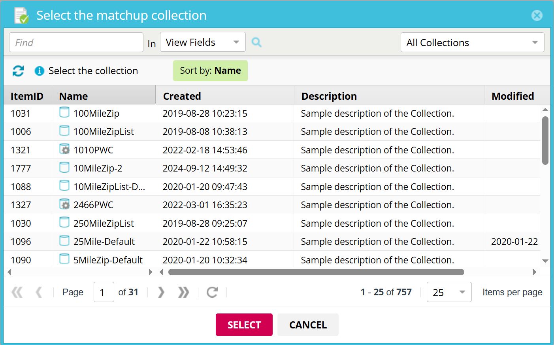Click the gear collection icon for 2466PWC
Image resolution: width=554 pixels, height=345 pixels.
64,204
